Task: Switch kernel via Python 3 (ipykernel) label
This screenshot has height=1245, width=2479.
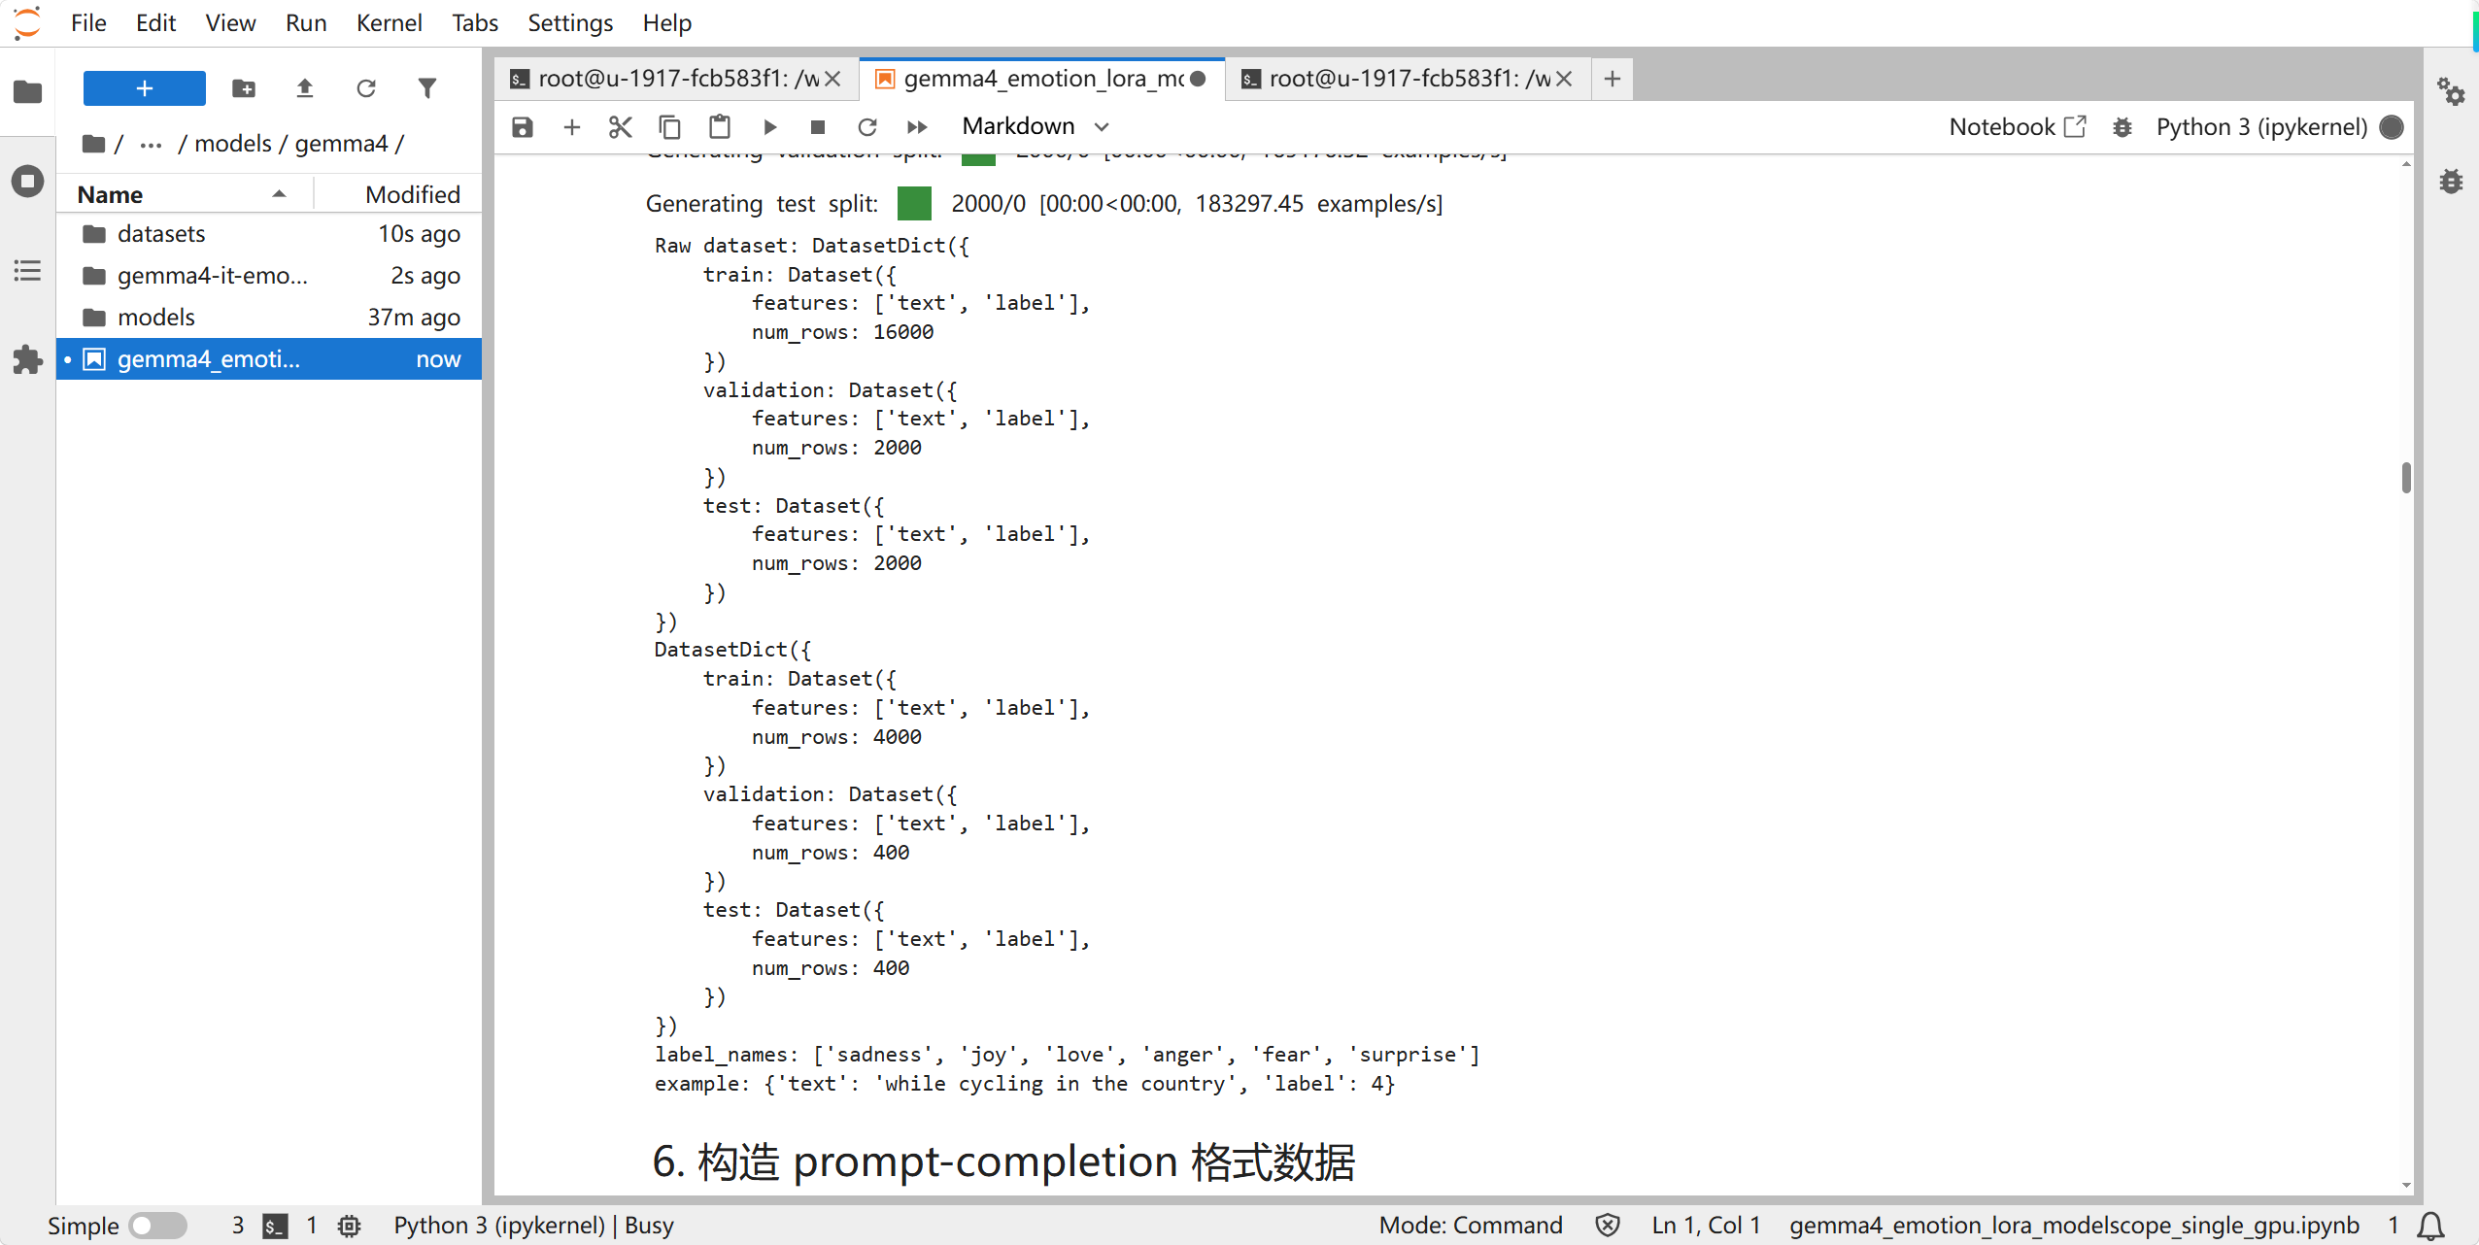Action: [2261, 127]
